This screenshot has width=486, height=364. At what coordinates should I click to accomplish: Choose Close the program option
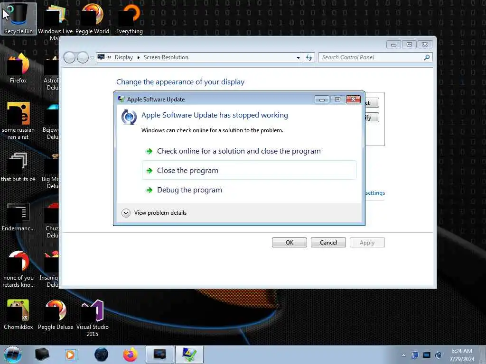(249, 170)
